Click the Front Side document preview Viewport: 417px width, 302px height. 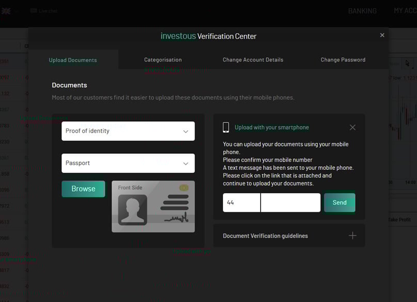coord(153,206)
